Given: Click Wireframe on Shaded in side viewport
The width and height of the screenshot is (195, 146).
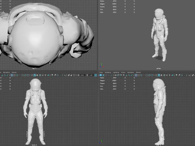Looking at the screenshot, I should [x=164, y=75].
